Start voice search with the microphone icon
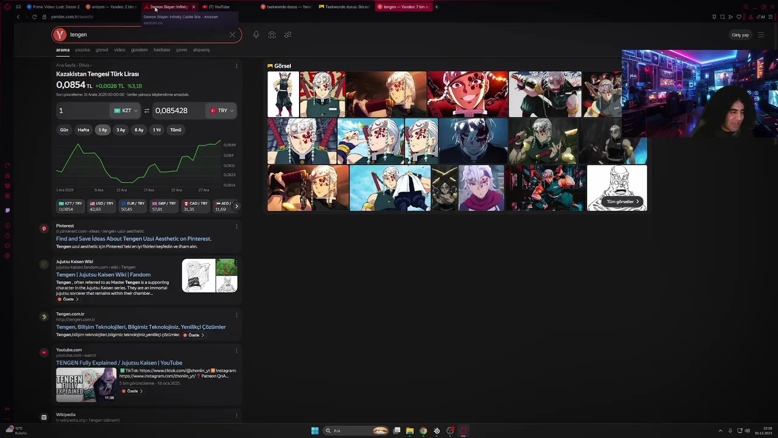 [x=256, y=35]
